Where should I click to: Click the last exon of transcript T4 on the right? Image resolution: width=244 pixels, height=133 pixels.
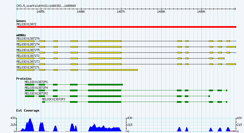231,47
